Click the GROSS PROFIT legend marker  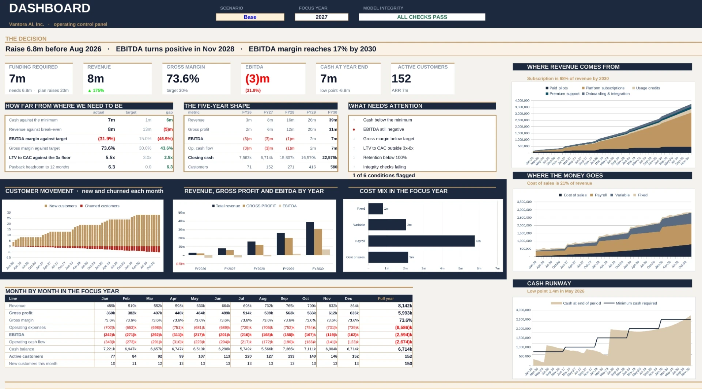[244, 206]
